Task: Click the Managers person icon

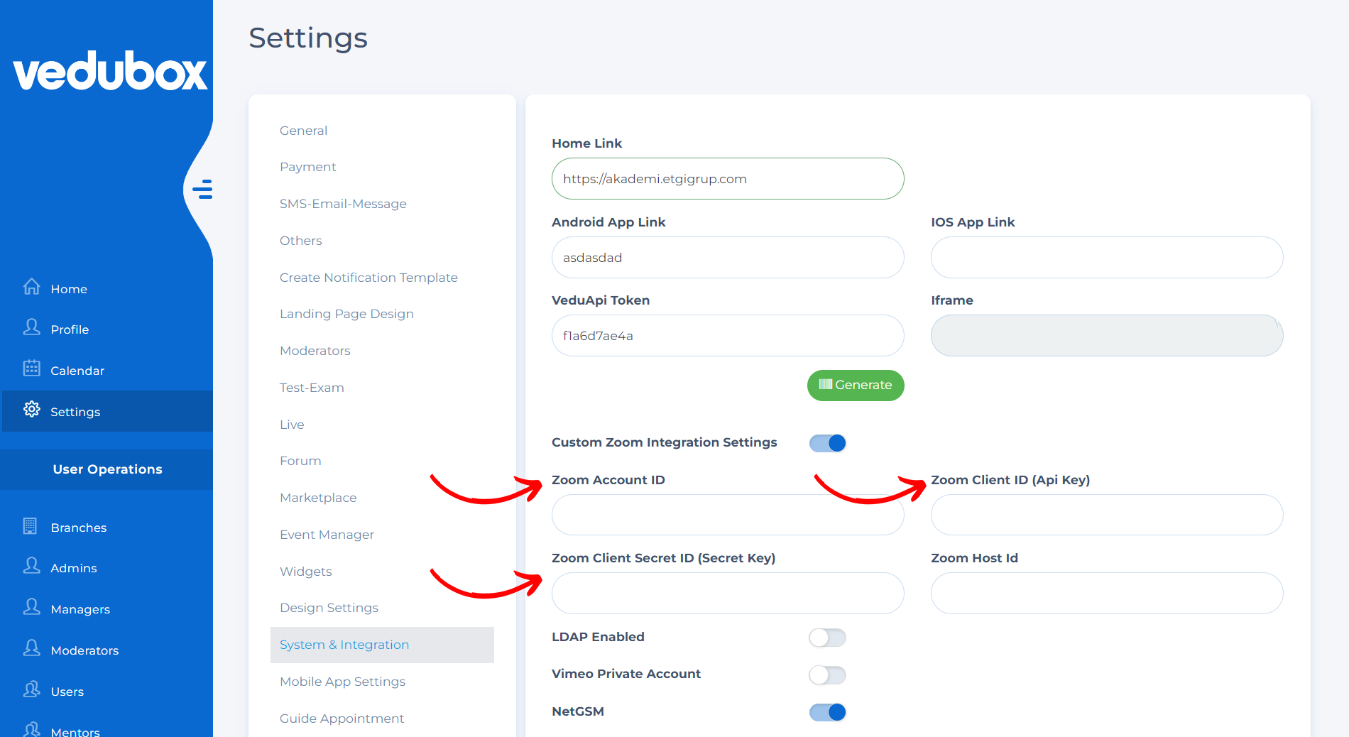Action: click(x=32, y=607)
